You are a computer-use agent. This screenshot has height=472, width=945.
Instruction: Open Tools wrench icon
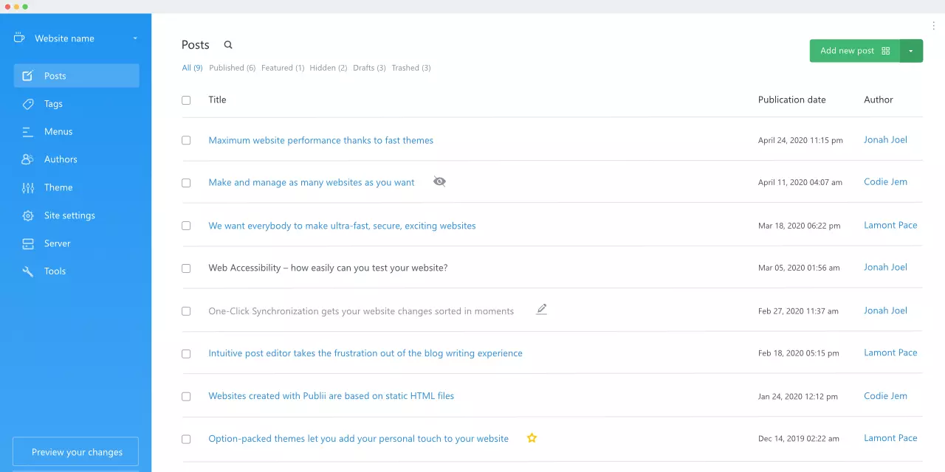pos(28,271)
